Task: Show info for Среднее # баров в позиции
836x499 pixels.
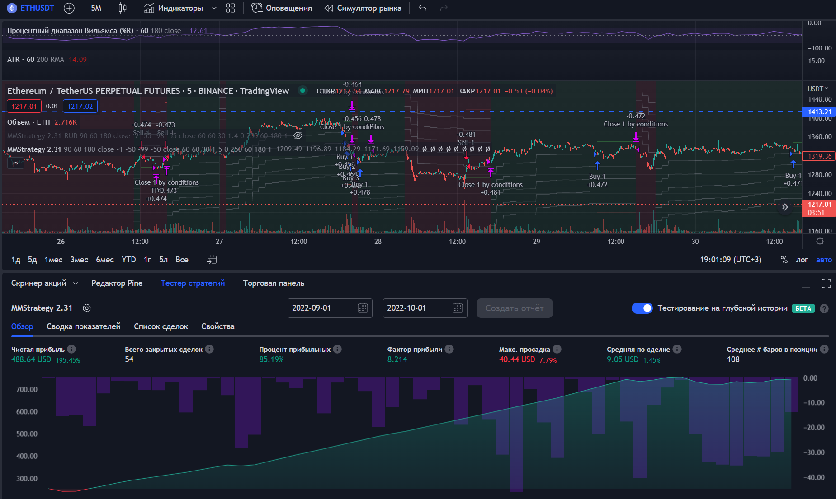Action: pos(824,349)
